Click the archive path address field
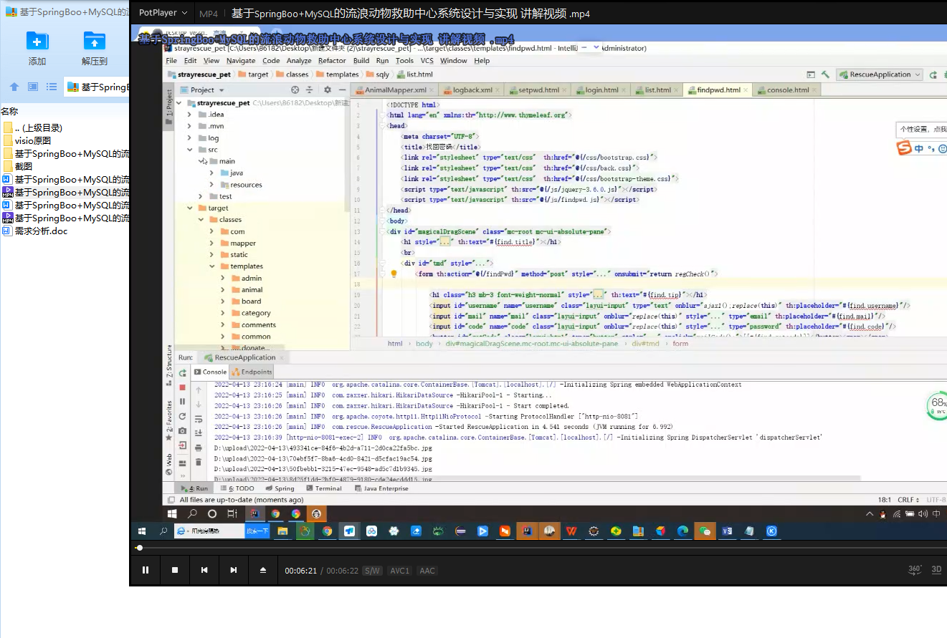Image resolution: width=947 pixels, height=638 pixels. pos(97,87)
